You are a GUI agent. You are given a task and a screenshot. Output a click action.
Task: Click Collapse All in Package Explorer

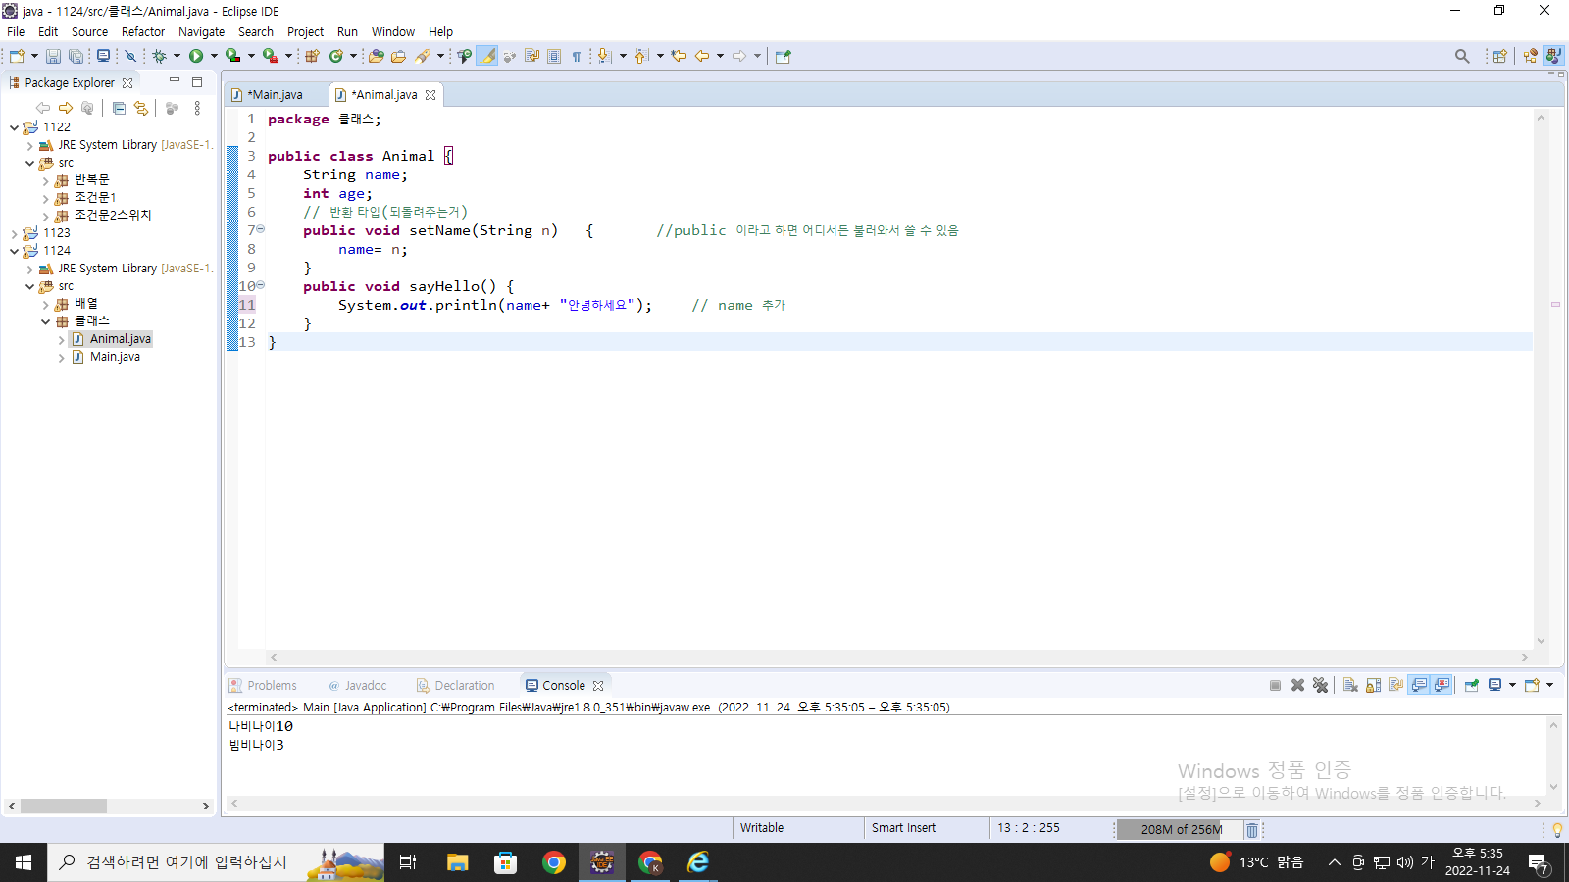[119, 108]
